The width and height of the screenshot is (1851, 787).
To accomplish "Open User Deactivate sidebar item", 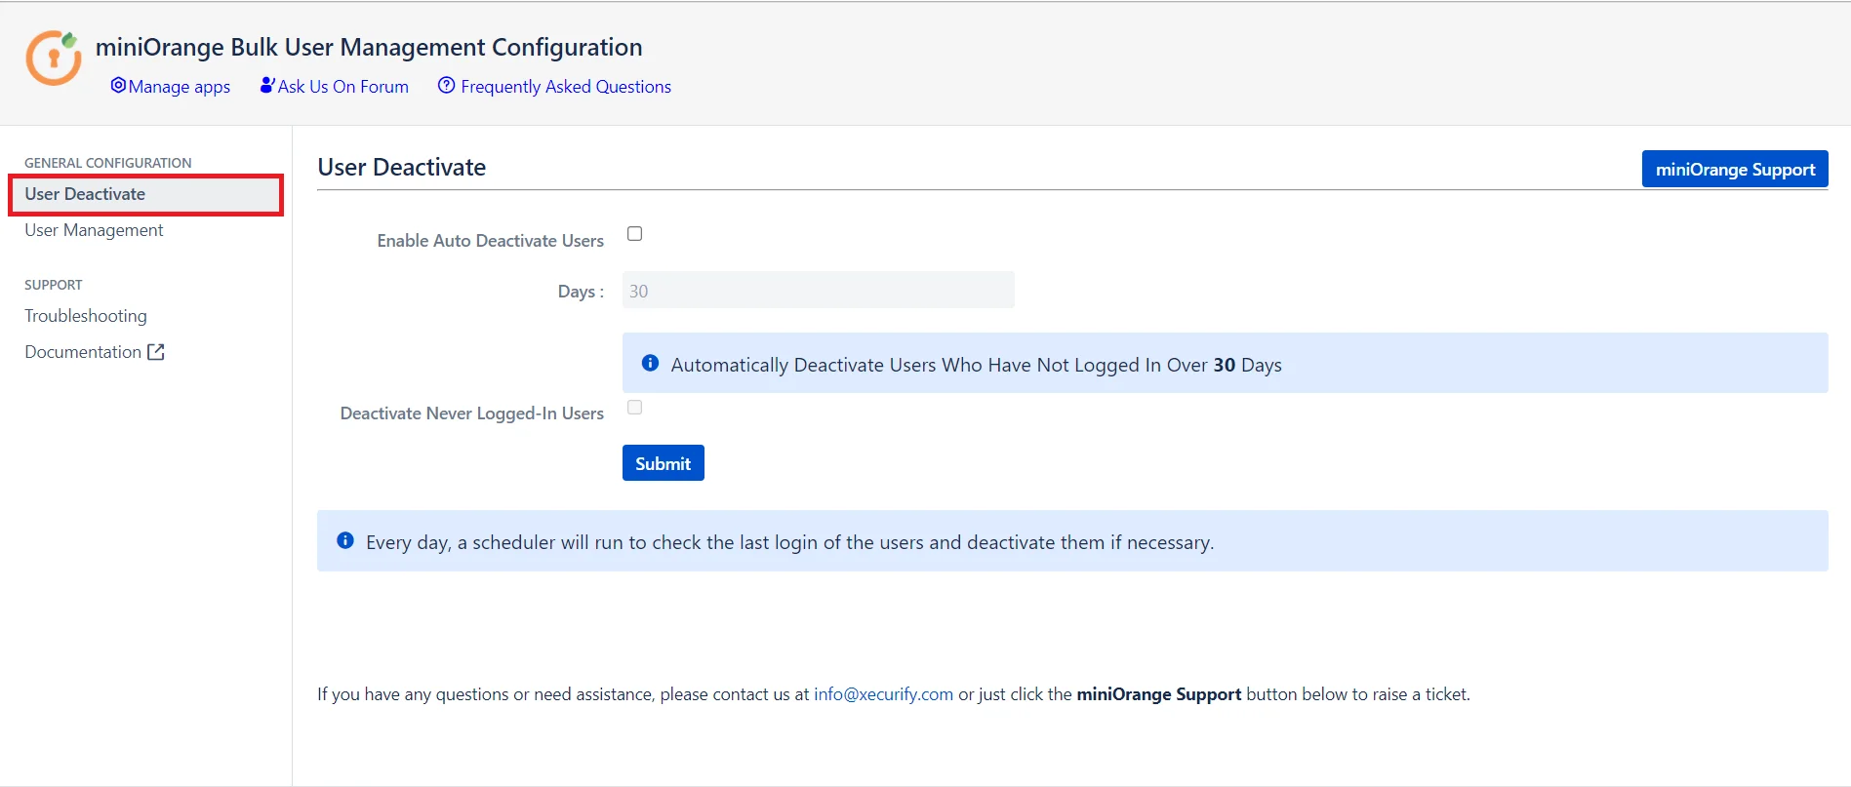I will click(146, 194).
